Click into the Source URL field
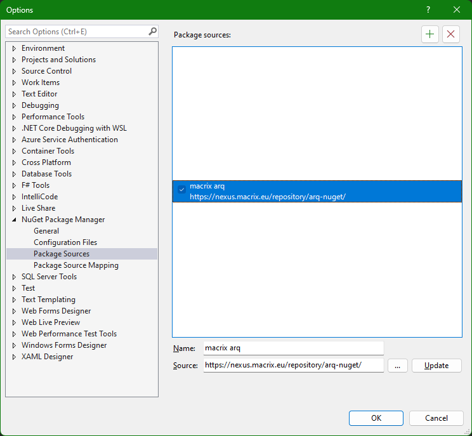Screen dimensions: 472x436 [x=294, y=366]
